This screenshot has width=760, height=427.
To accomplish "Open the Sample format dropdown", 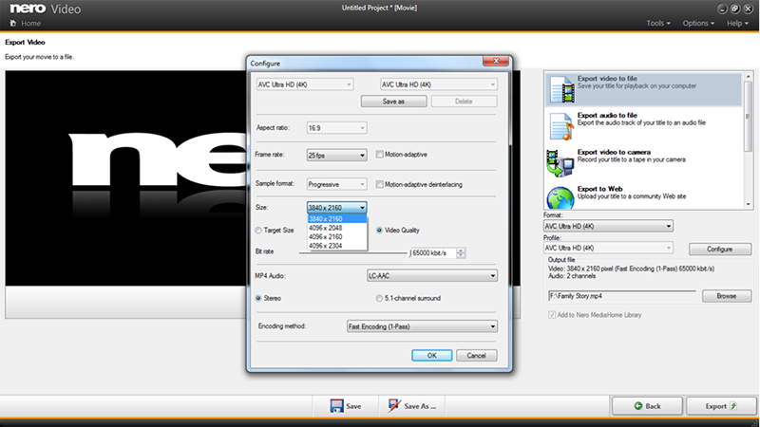I will point(336,184).
